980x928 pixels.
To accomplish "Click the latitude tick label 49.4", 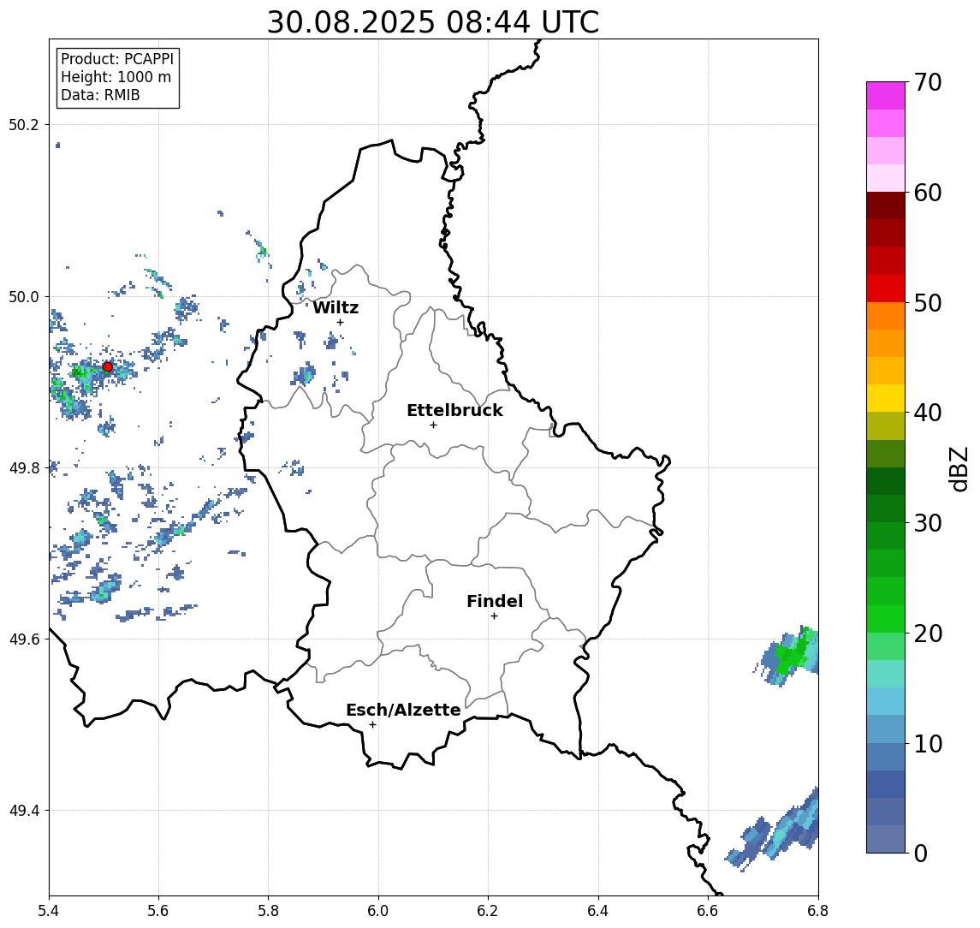I will coord(24,811).
